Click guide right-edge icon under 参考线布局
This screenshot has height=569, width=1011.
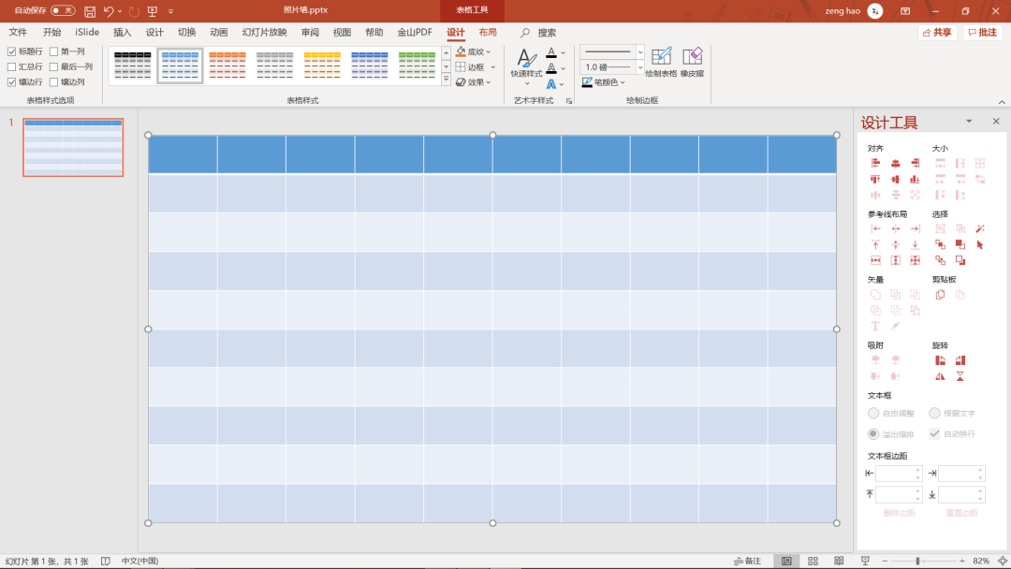pyautogui.click(x=915, y=228)
